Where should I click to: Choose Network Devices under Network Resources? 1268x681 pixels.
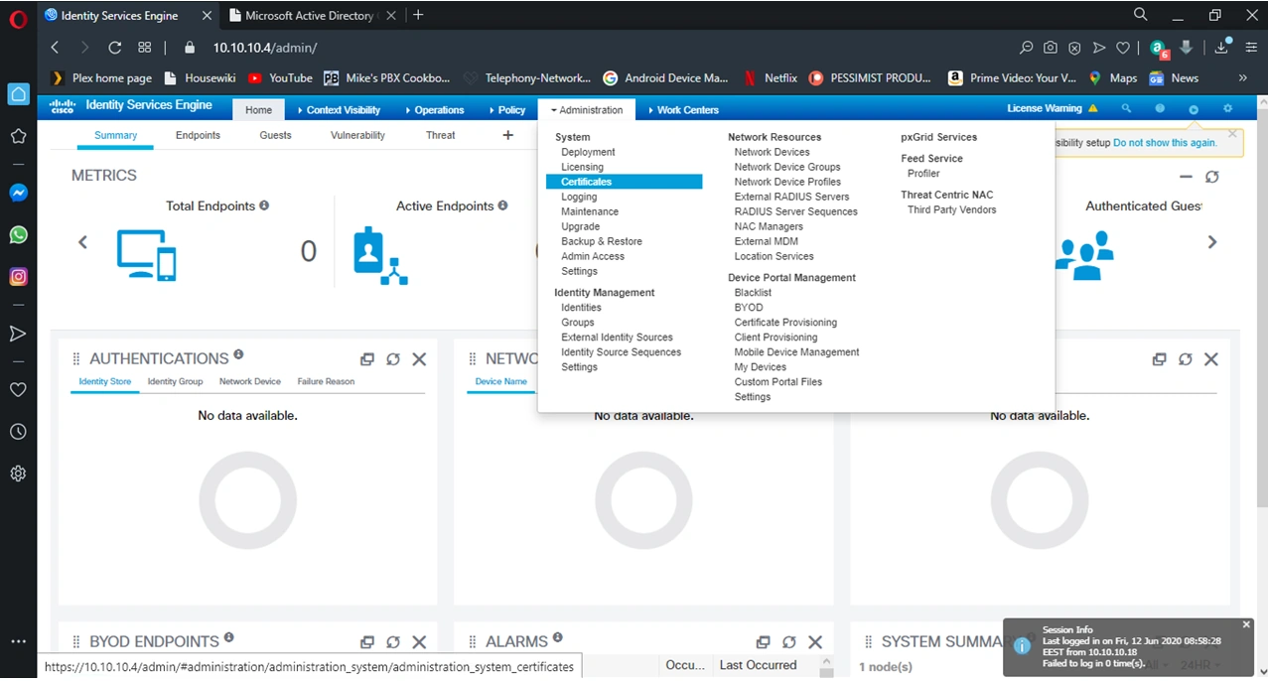click(773, 152)
